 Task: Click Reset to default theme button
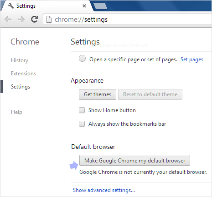pyautogui.click(x=150, y=94)
